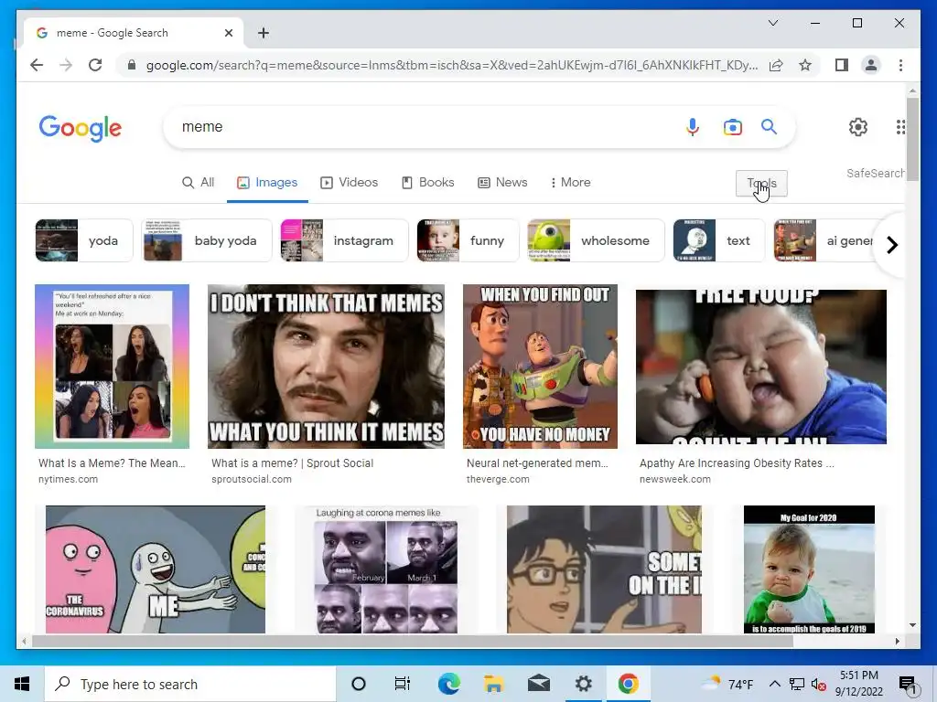Open File Explorer from taskbar

click(x=493, y=684)
